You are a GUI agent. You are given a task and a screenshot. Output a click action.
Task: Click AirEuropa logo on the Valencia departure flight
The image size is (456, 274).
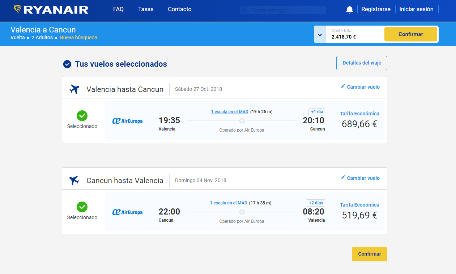[127, 121]
